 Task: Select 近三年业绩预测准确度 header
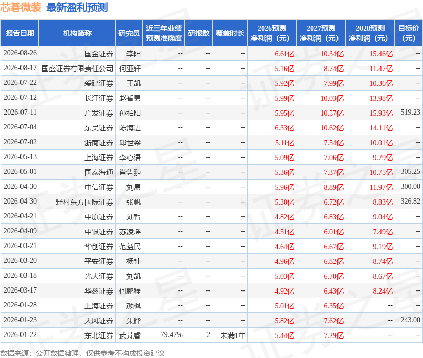click(164, 33)
